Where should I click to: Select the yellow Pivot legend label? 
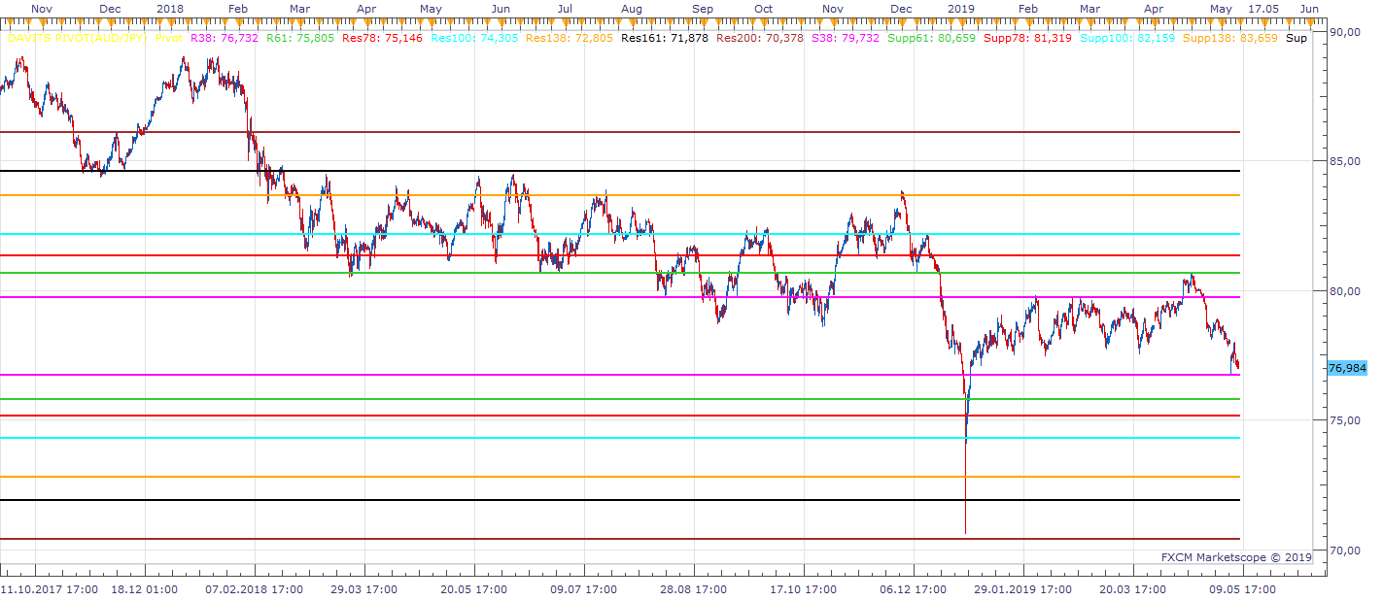tap(169, 39)
